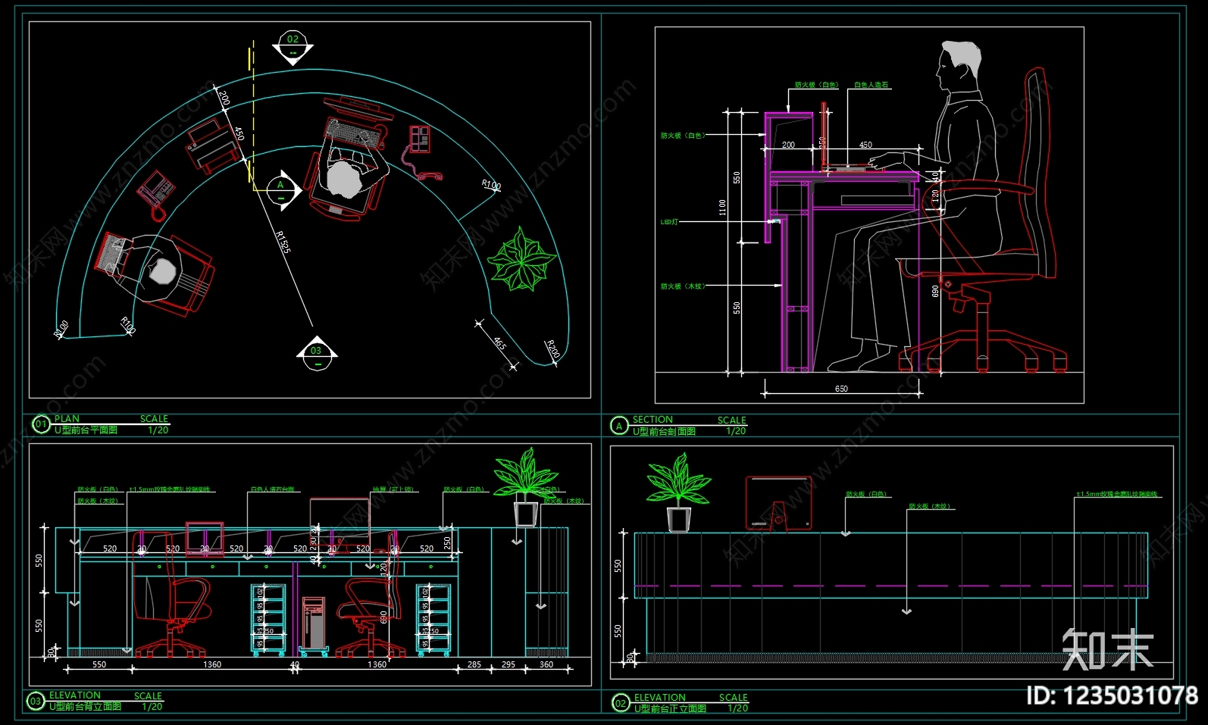Select the magenta dashed line in front elevation 02

(x=891, y=586)
